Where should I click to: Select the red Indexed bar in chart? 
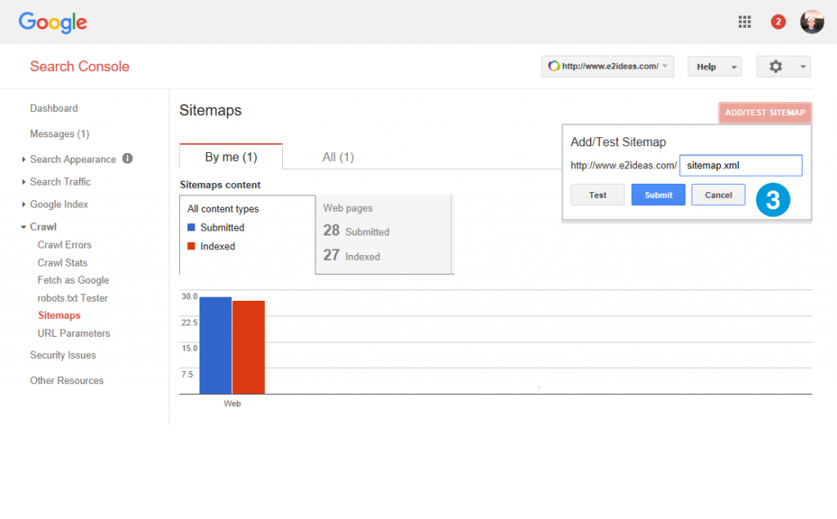point(248,347)
